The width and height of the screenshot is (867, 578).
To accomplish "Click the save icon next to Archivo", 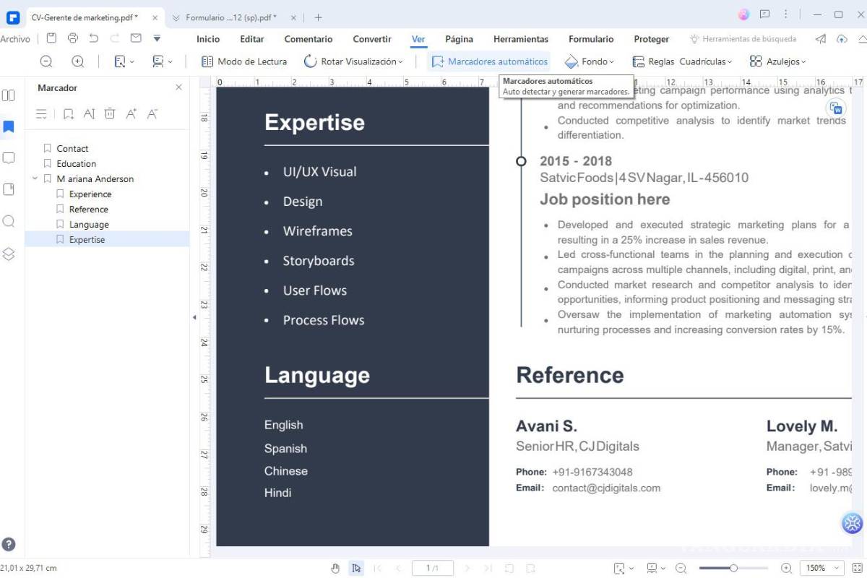I will [x=51, y=38].
